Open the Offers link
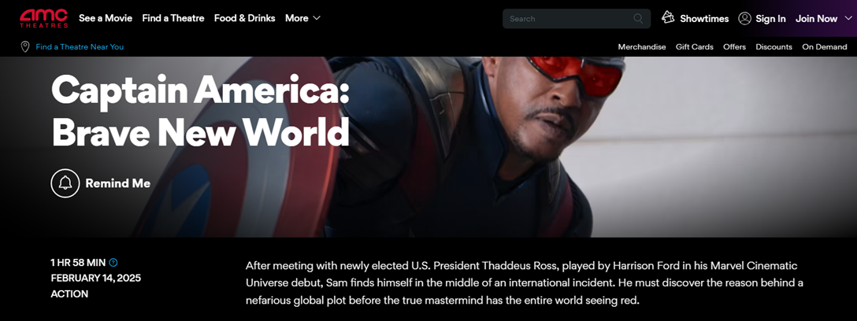This screenshot has width=857, height=321. (x=734, y=47)
